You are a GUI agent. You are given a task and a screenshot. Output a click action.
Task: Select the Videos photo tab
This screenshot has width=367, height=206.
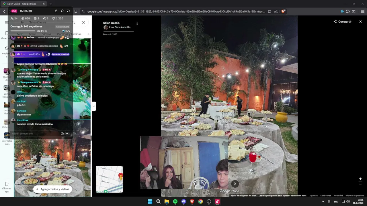click(x=47, y=34)
